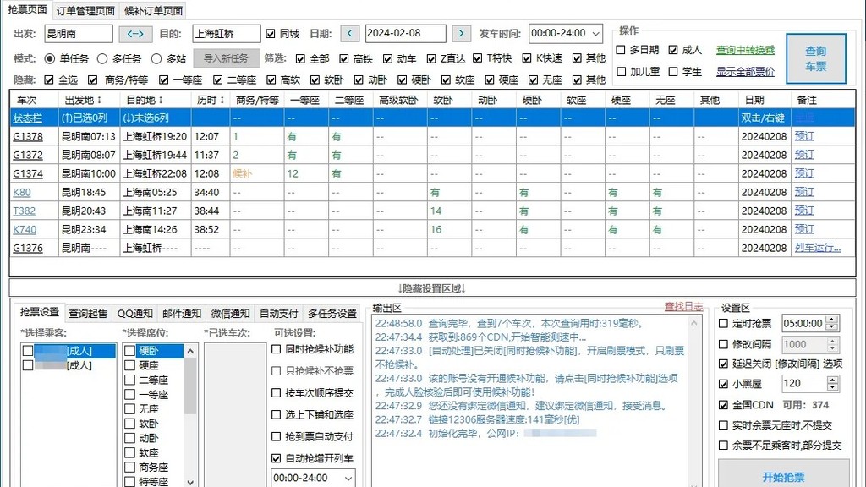Sort train list by 历时 column
This screenshot has width=866, height=487.
[211, 100]
